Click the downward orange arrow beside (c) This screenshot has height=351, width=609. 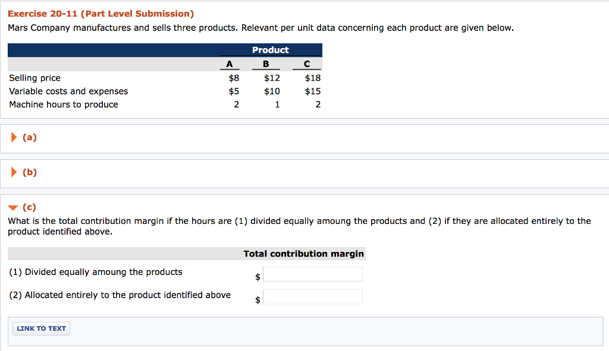click(13, 207)
